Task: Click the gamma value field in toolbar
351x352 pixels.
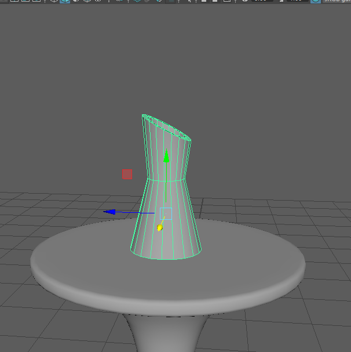Action: pyautogui.click(x=297, y=1)
